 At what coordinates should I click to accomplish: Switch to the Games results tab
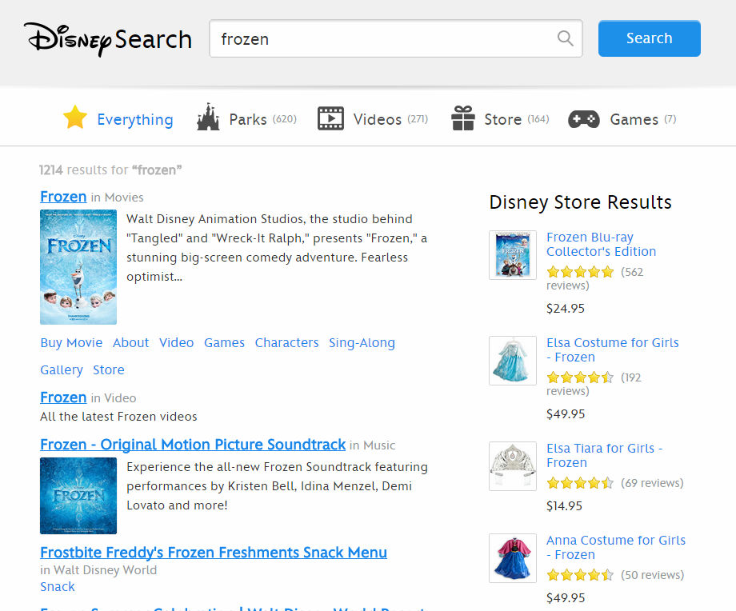634,119
